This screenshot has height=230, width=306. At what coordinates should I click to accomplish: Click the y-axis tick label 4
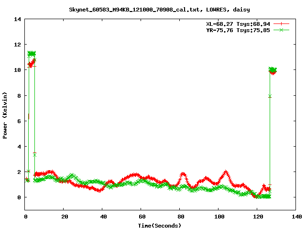pos(19,147)
